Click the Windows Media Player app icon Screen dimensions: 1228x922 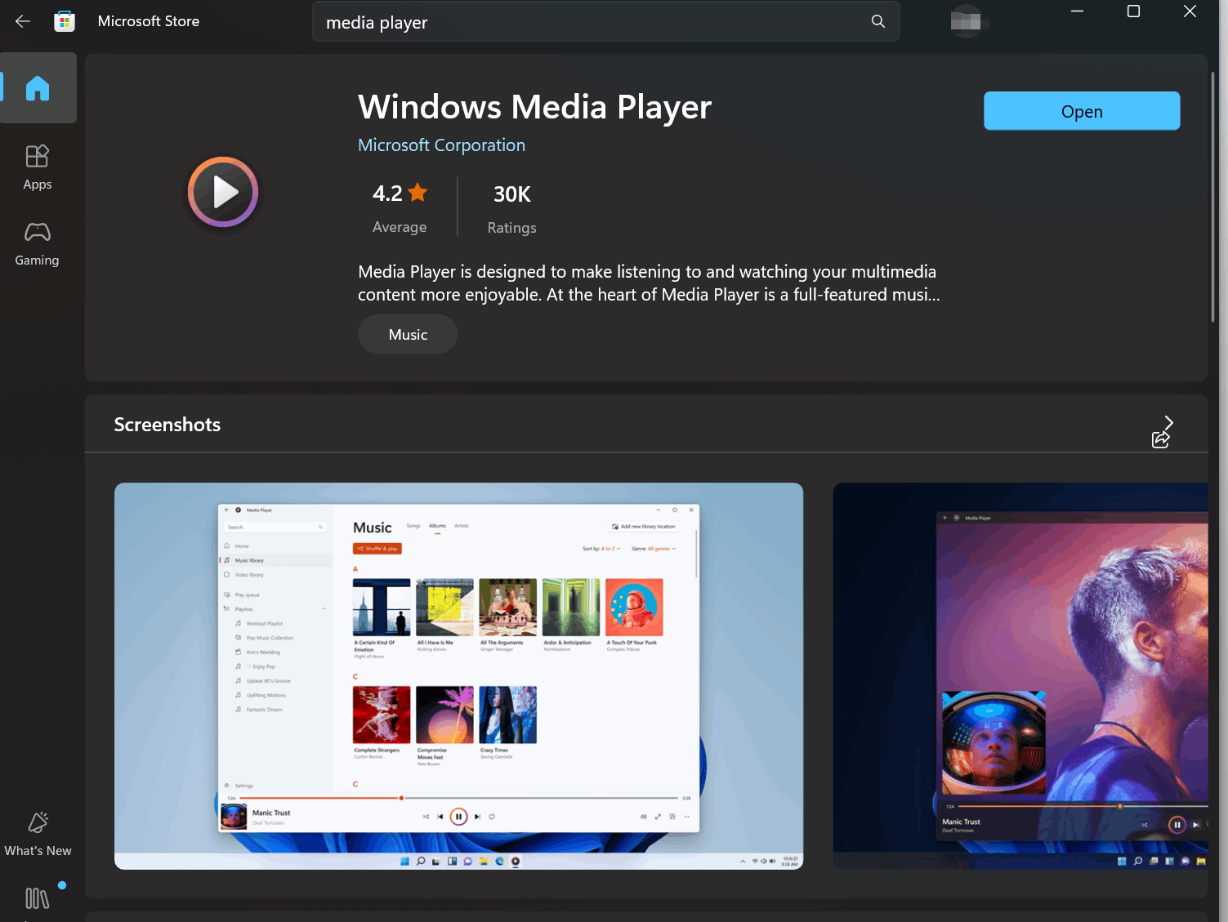pyautogui.click(x=223, y=192)
